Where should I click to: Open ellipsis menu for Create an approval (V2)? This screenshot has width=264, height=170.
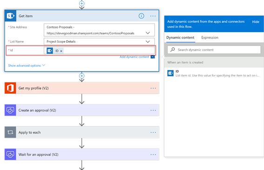click(153, 111)
